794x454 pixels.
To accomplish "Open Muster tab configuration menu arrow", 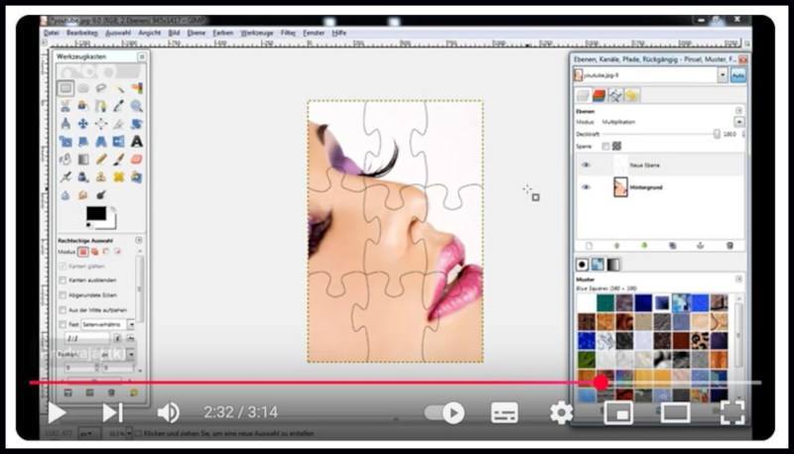I will tap(738, 280).
